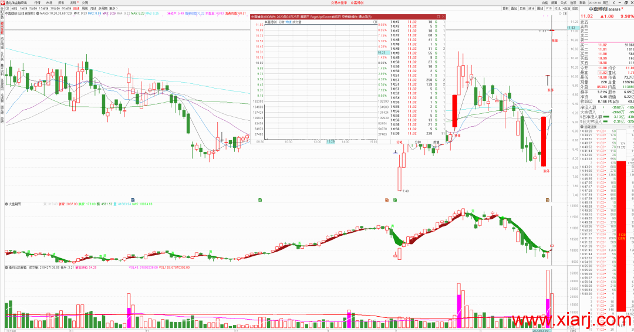
Task: Click the chart side-panel toggle icon near price axis
Action: [x=565, y=13]
